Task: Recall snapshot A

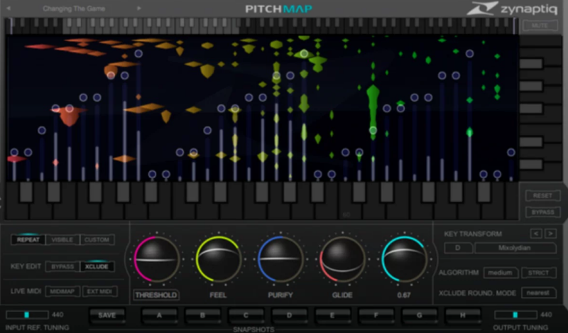Action: (x=159, y=315)
